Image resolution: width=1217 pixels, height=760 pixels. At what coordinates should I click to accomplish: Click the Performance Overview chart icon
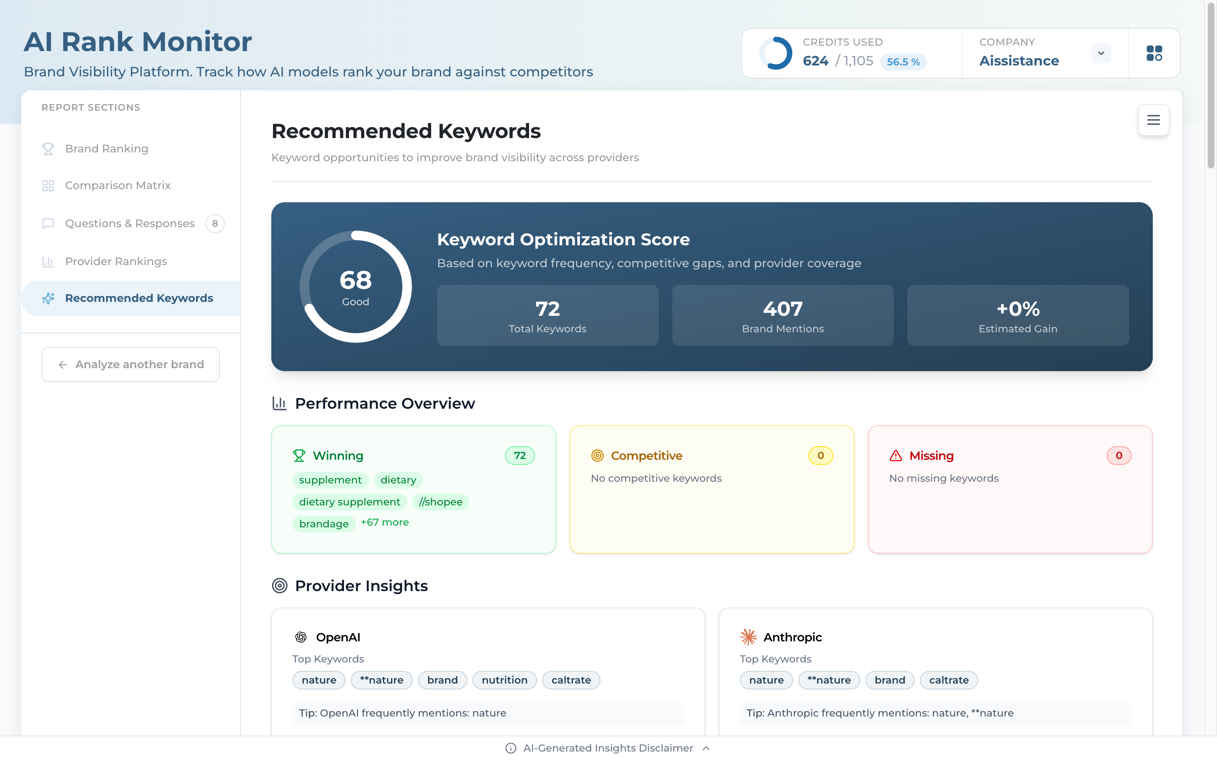click(x=279, y=403)
